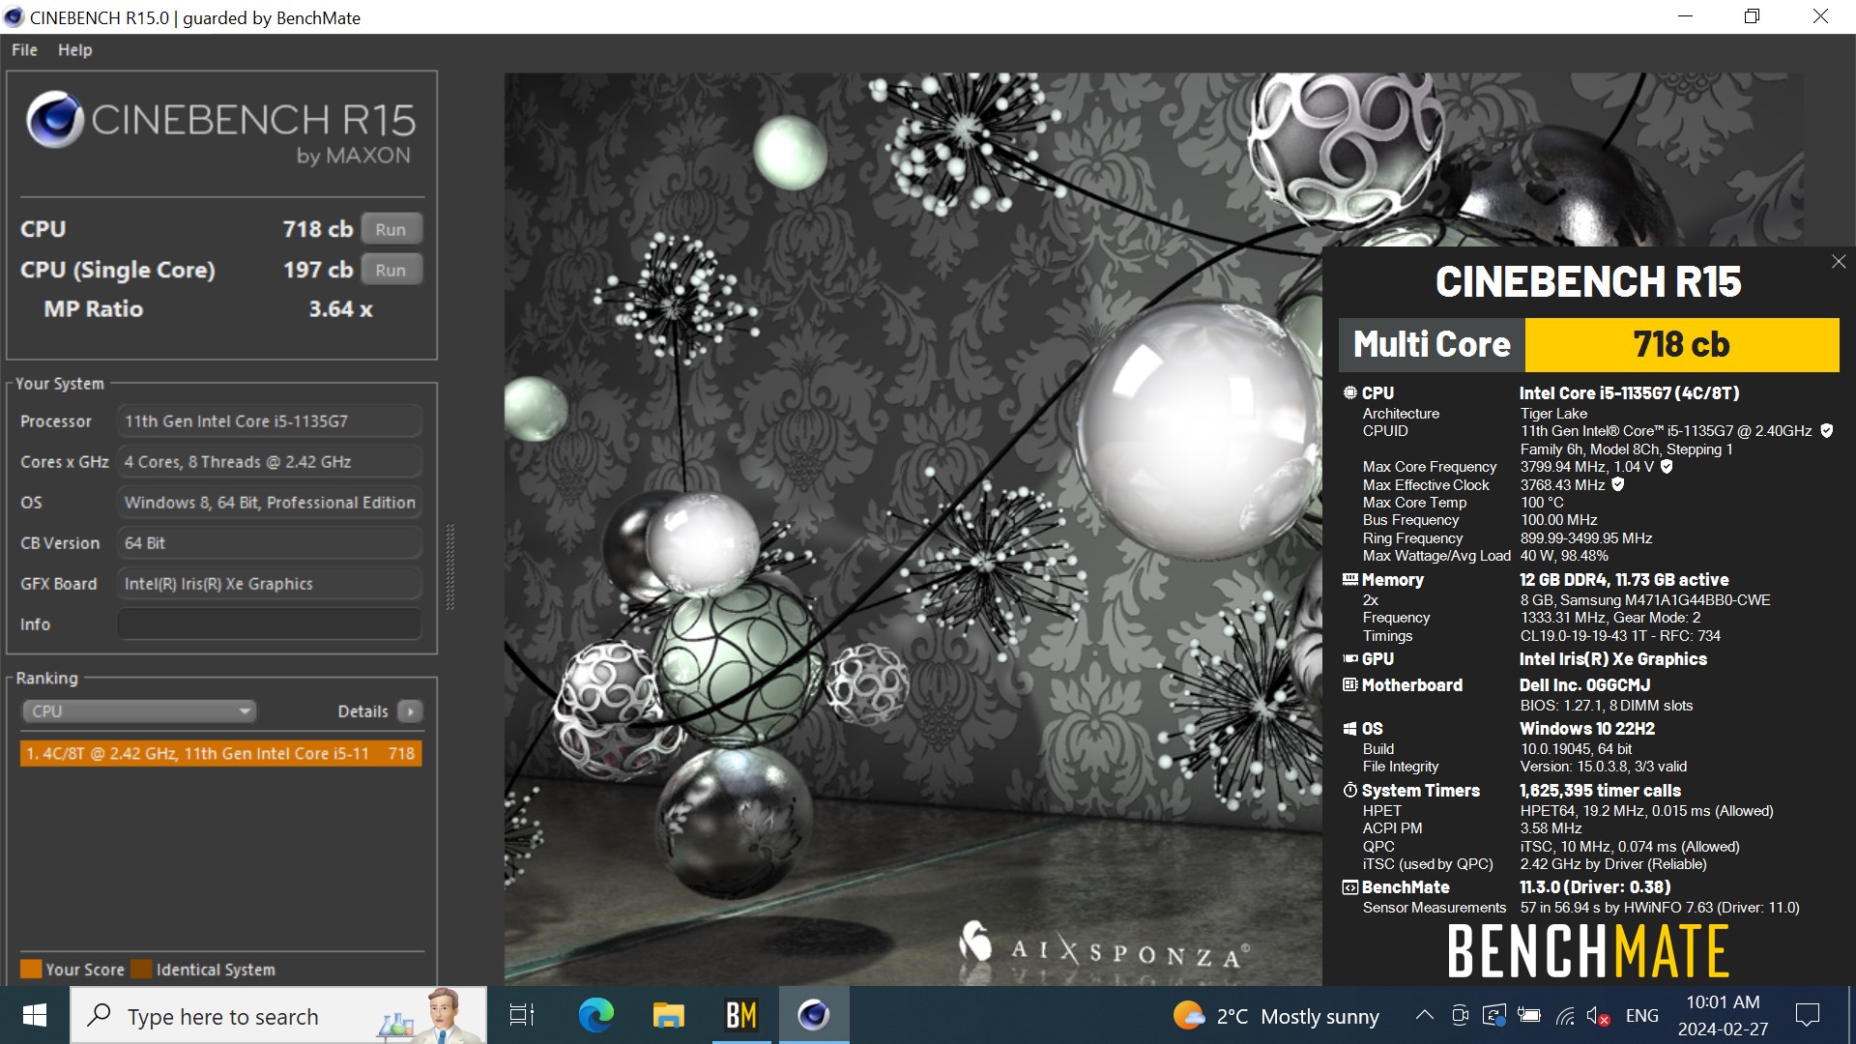Click the Motherboard icon in BenchMate panel
Viewport: 1856px width, 1044px height.
[x=1349, y=685]
